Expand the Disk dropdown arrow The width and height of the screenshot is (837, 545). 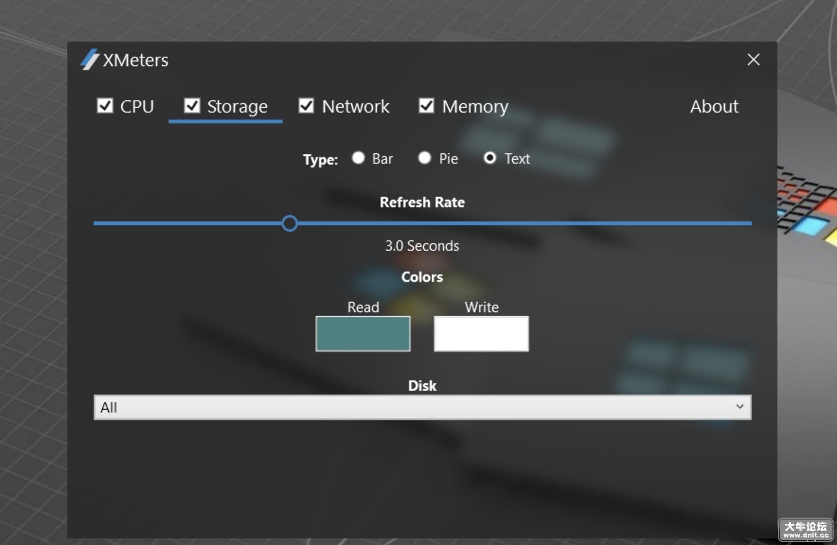(x=739, y=407)
